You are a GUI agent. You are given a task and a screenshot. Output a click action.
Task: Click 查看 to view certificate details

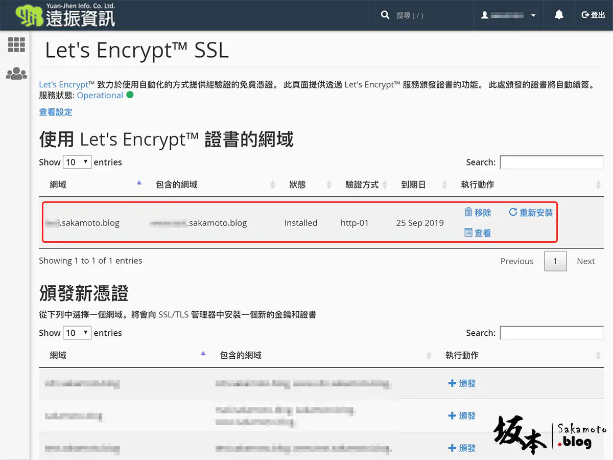(x=478, y=233)
